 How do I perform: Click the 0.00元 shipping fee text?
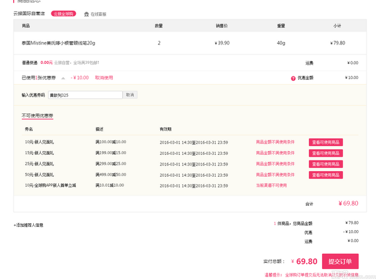(46, 62)
